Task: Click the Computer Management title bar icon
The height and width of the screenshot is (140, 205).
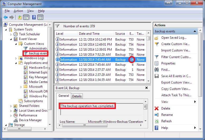Action: 4,4
